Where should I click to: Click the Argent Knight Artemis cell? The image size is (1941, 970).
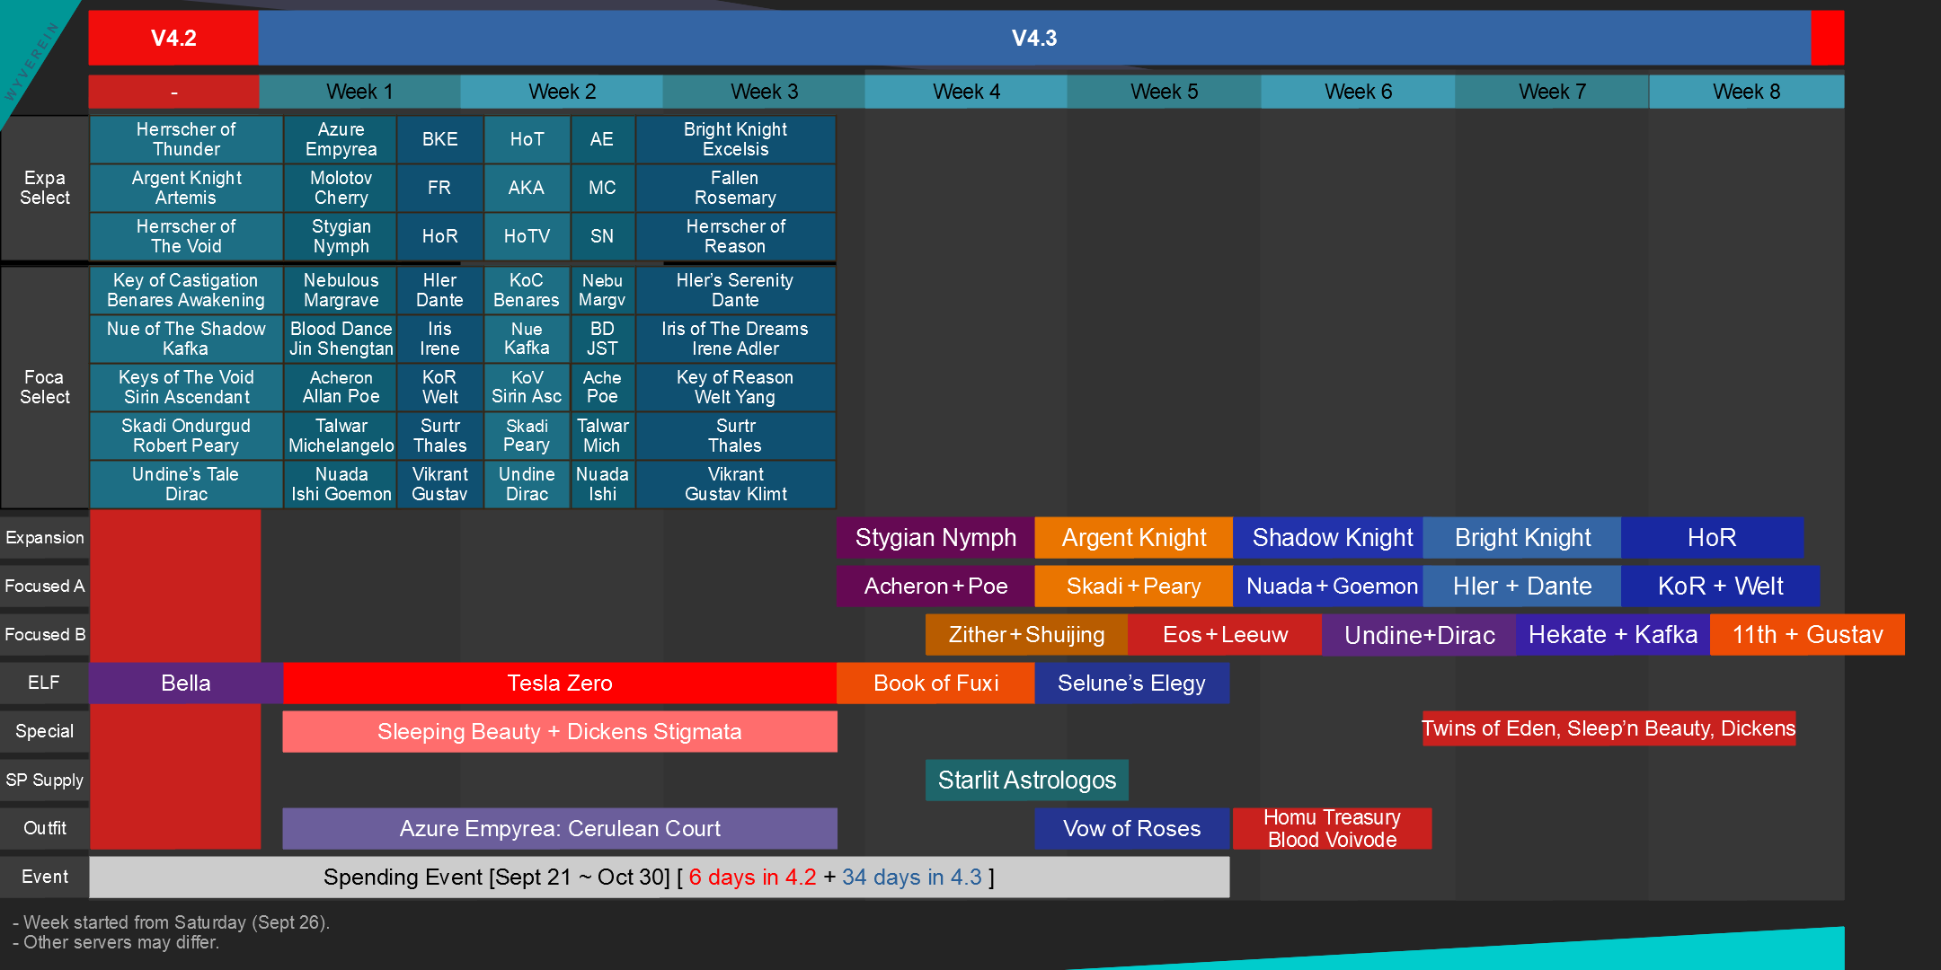tap(186, 188)
